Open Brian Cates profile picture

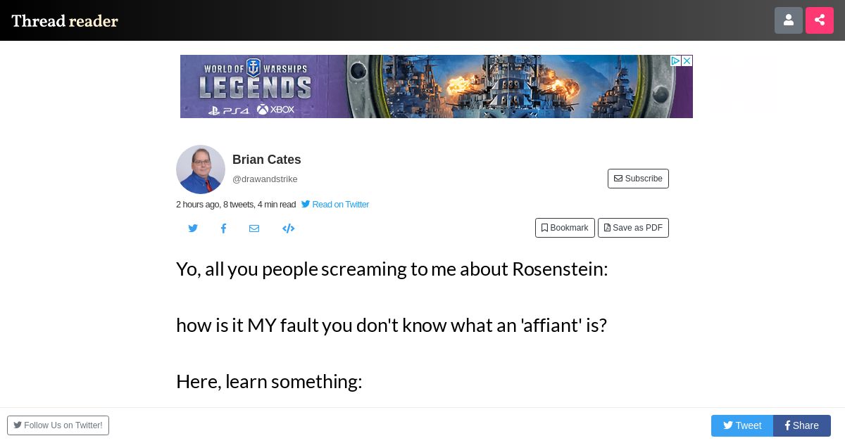coord(201,169)
